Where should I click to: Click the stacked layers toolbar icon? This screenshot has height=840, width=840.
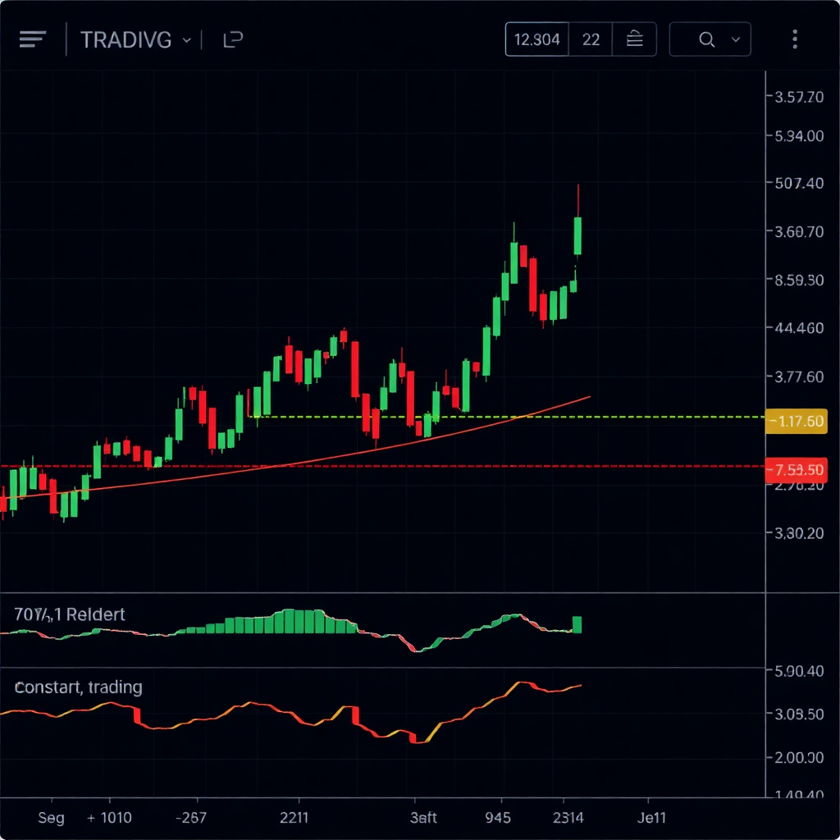click(x=634, y=39)
